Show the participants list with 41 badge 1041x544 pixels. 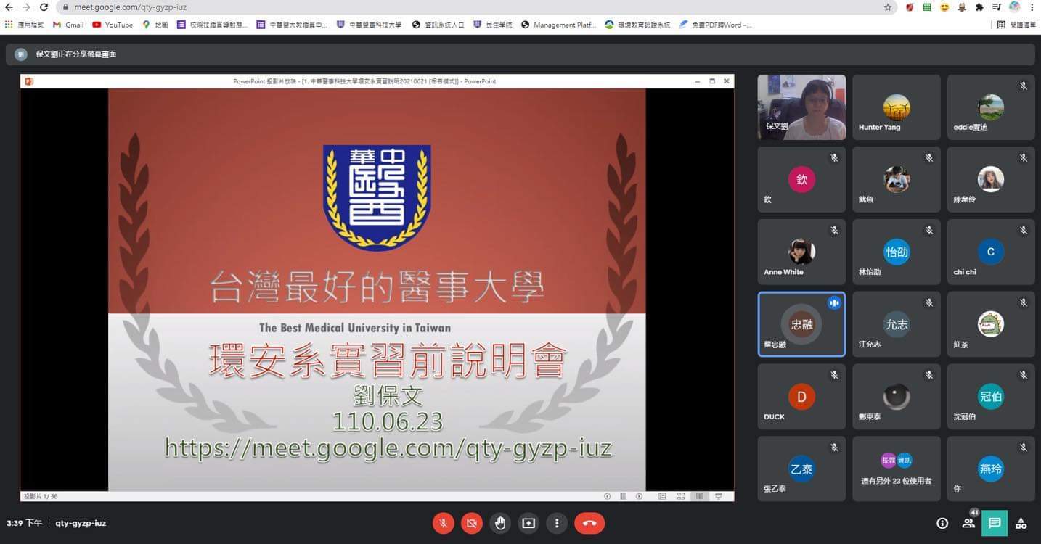tap(968, 522)
